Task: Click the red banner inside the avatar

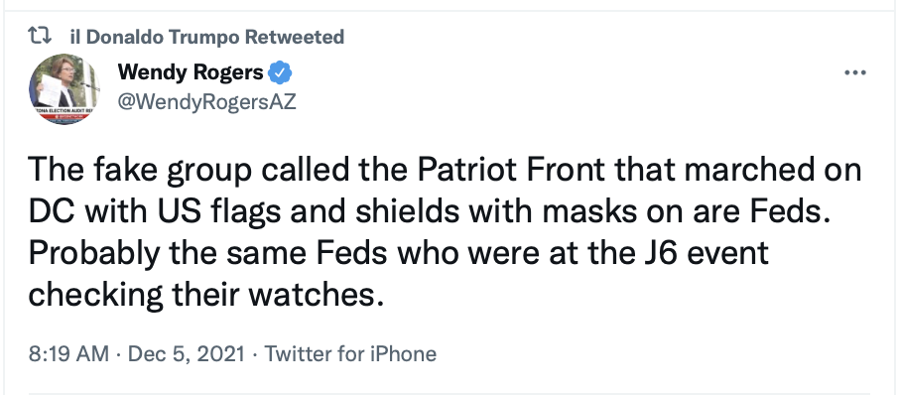Action: pyautogui.click(x=62, y=116)
